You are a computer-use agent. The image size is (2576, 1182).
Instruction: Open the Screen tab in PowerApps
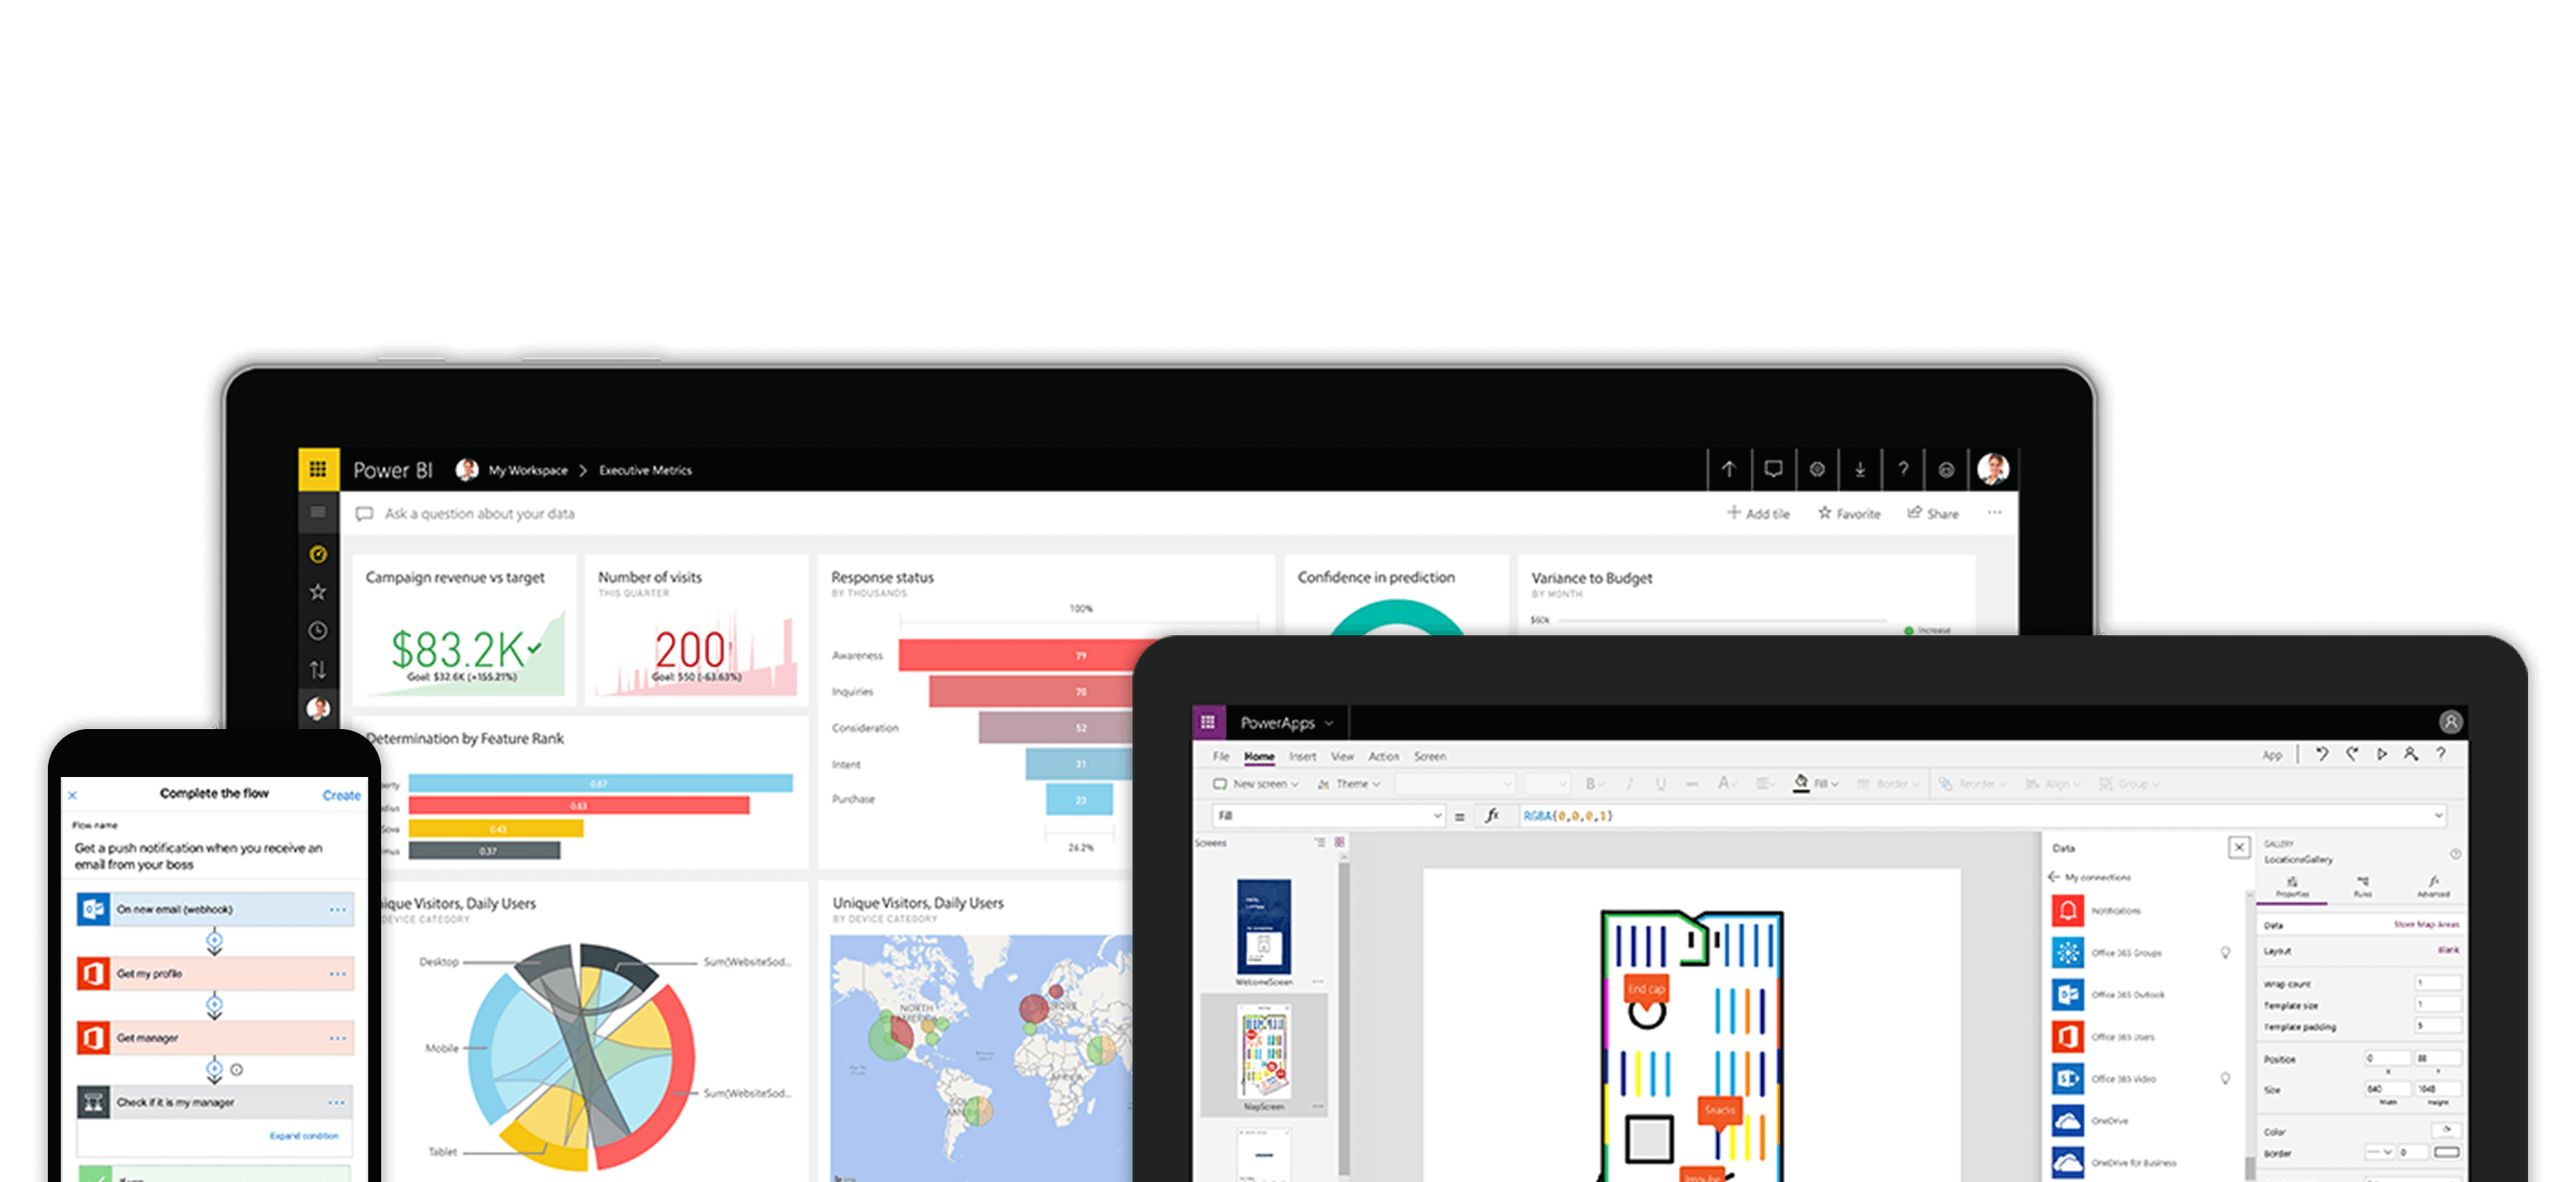coord(1429,756)
